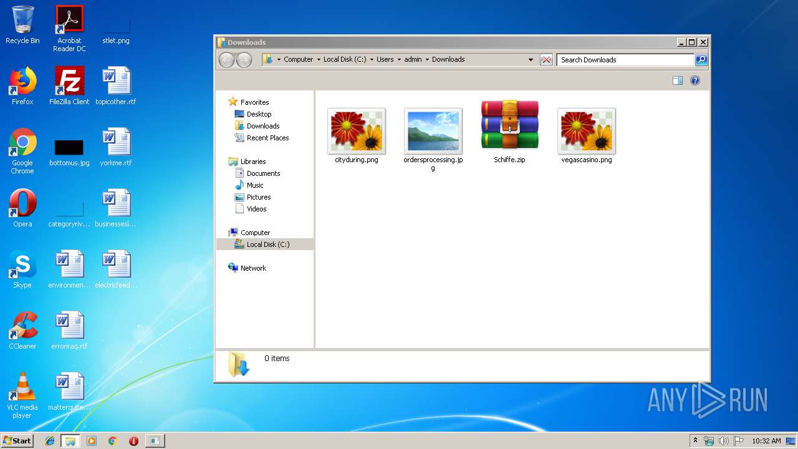Viewport: 798px width, 449px height.
Task: Open the address bar history dropdown
Action: (531, 60)
